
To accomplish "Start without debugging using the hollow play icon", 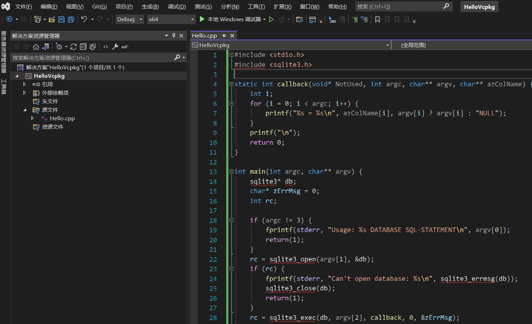I will pos(271,19).
